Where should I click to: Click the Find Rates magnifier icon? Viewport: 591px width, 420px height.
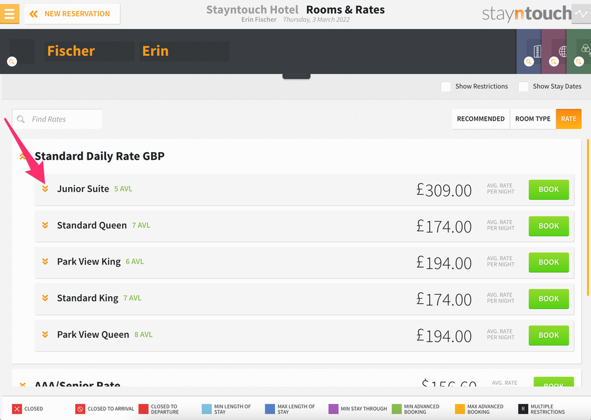click(x=21, y=119)
